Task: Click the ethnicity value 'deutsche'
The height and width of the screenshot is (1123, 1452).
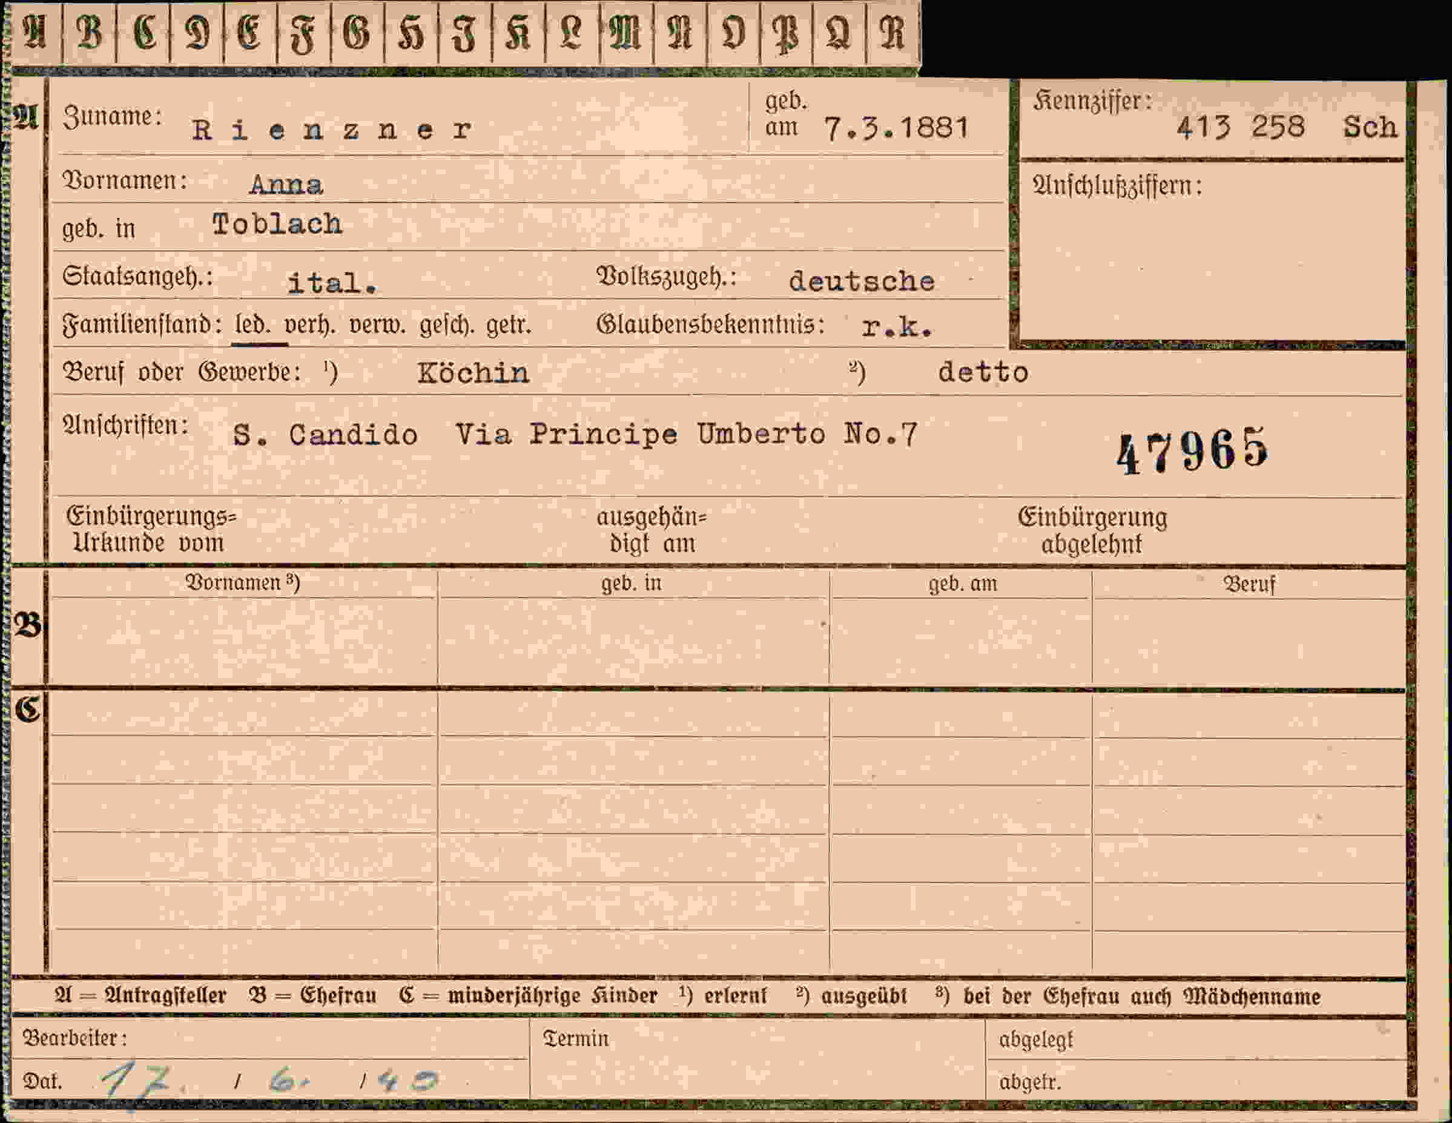Action: tap(862, 282)
